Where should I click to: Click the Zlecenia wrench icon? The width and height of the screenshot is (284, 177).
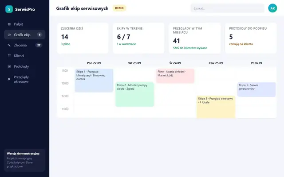(9, 45)
